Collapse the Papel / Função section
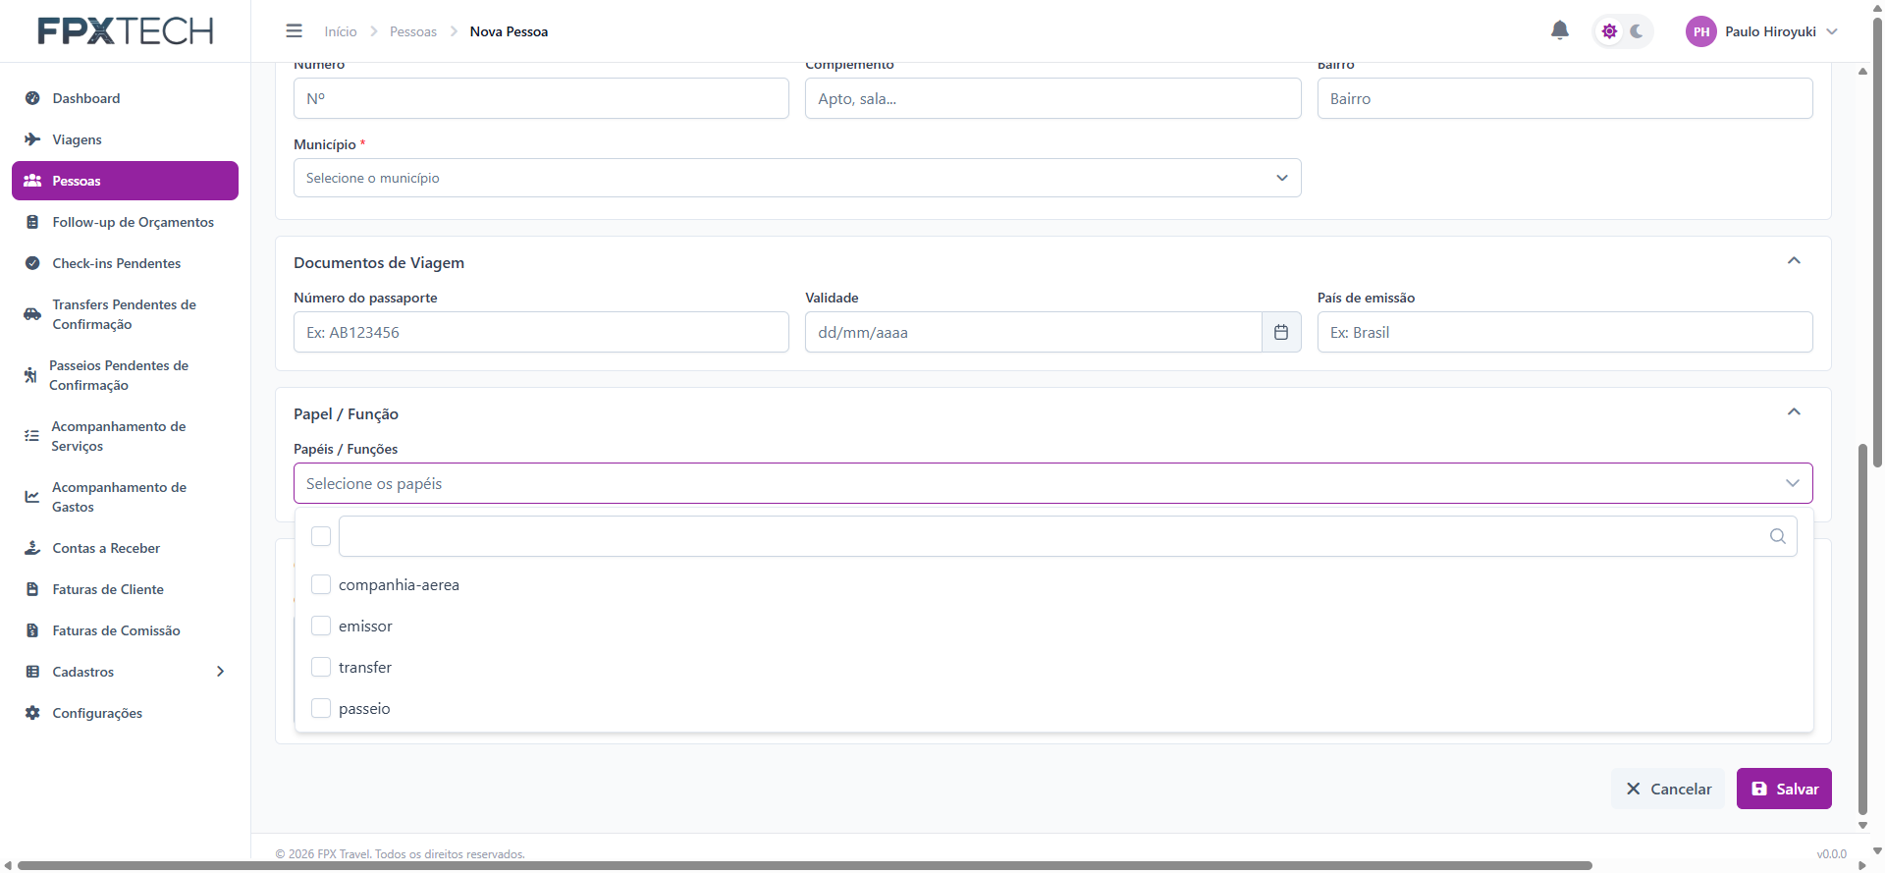The image size is (1885, 873). 1794,412
